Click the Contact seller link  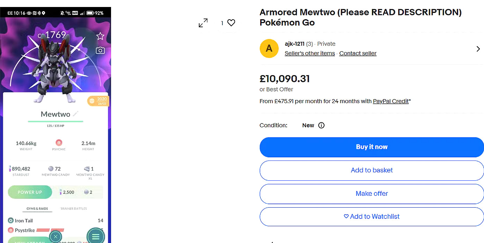[358, 53]
